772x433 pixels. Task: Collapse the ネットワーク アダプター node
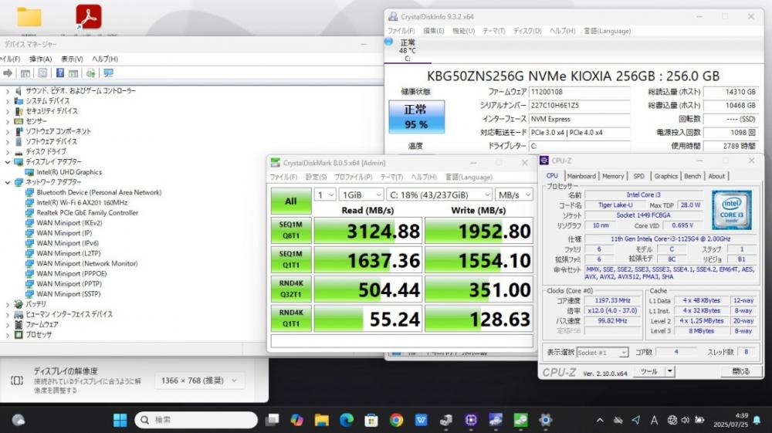(8, 182)
